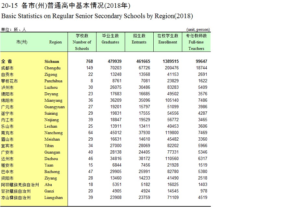Viewport: 281px width, 219px height.
Task: Click the 'Yaan' row label
Action: 49,165
